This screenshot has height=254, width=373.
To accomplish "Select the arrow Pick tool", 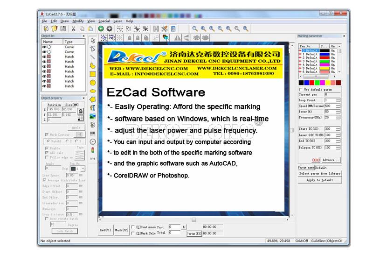I will pos(93,40).
